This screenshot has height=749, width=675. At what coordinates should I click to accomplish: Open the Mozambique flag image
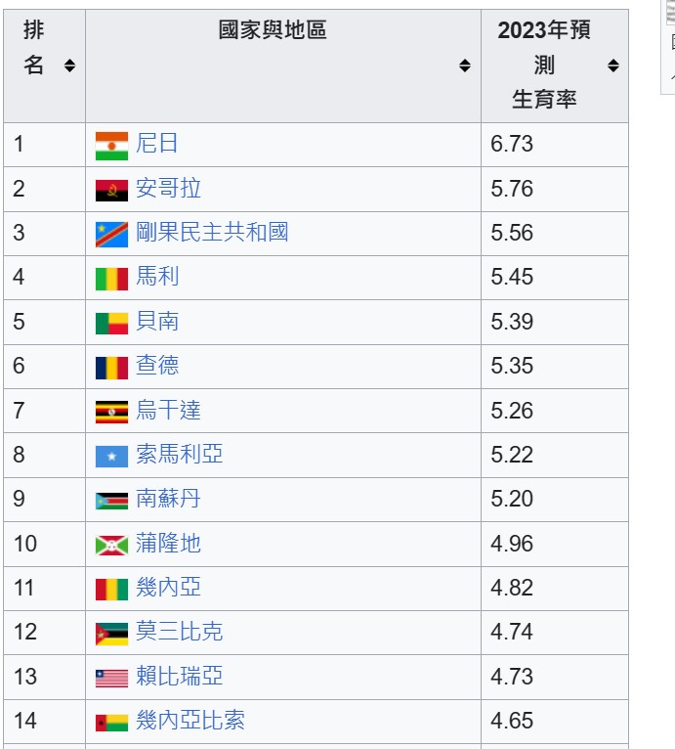click(x=111, y=635)
